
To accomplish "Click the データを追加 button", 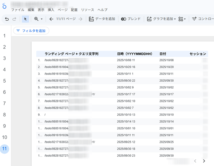I will pos(102,19).
